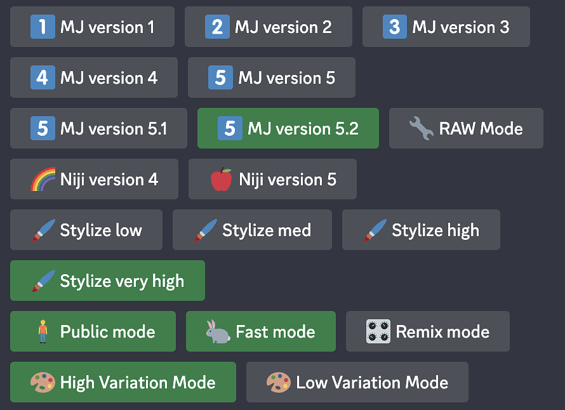Select MJ version 2
This screenshot has width=565, height=410.
[269, 27]
